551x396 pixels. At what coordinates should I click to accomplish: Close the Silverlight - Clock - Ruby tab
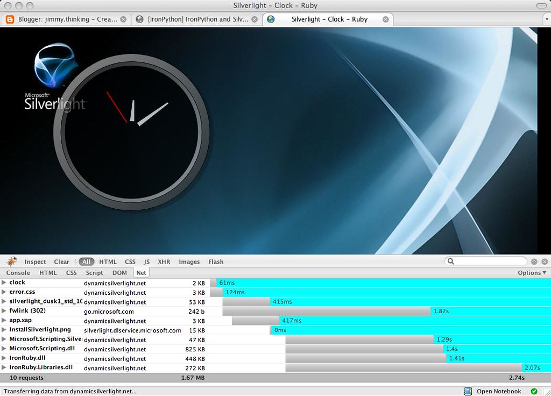(385, 19)
